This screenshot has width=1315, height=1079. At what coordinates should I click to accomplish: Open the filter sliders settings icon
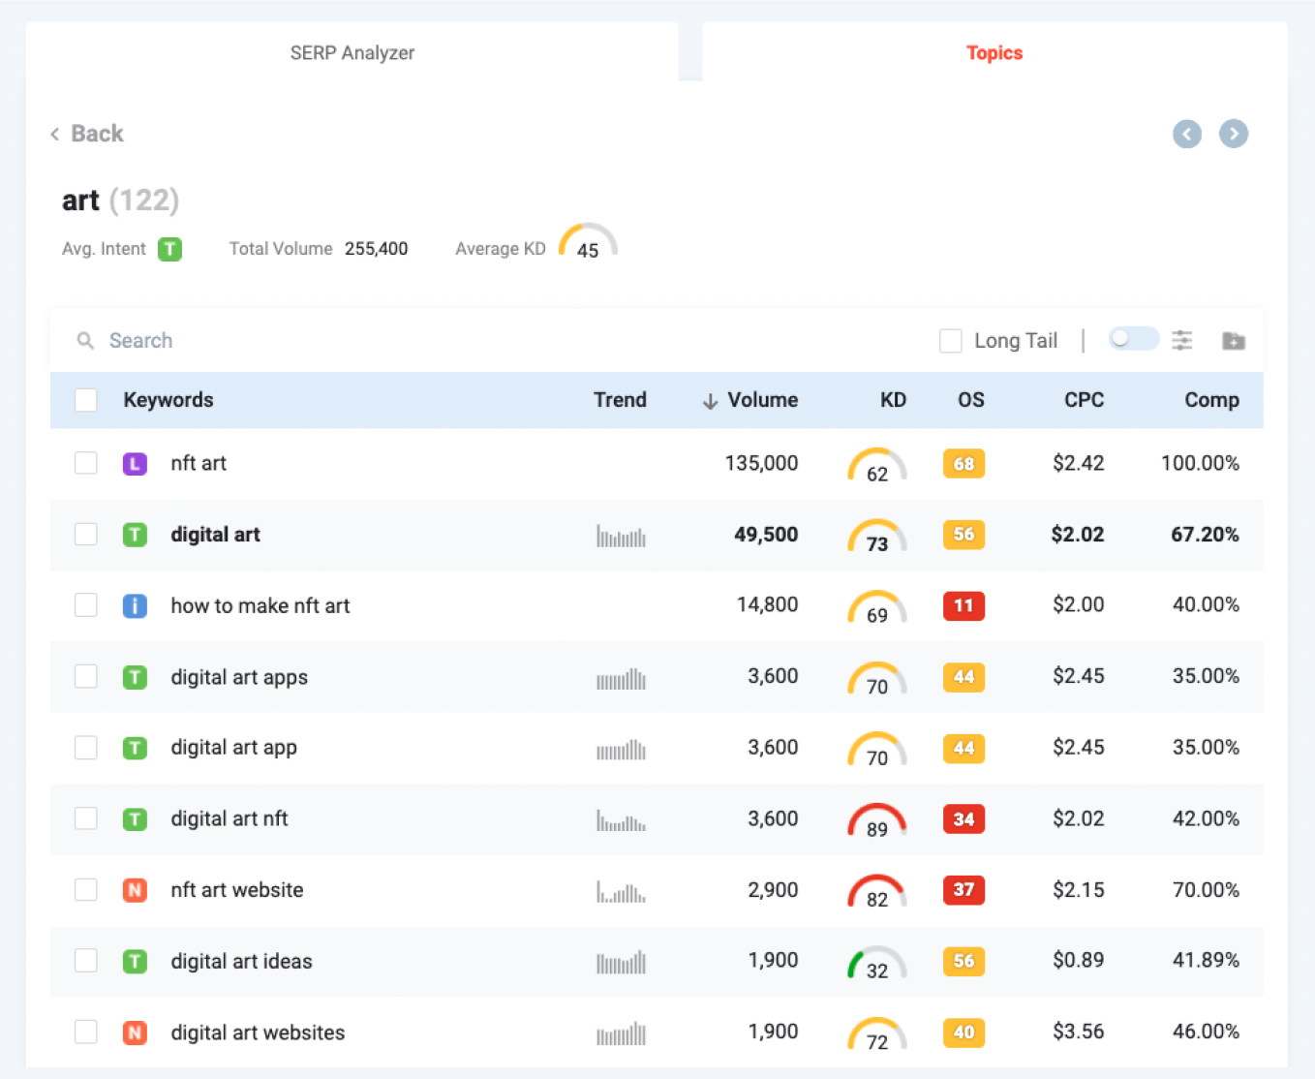pyautogui.click(x=1182, y=340)
